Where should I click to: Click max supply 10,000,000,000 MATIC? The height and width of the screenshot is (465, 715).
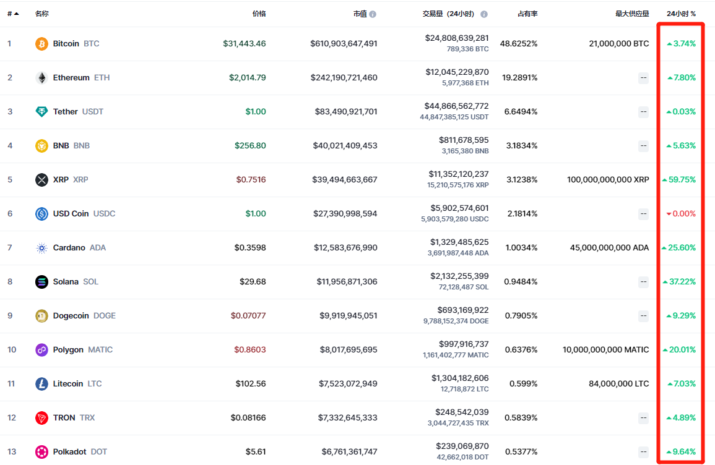pyautogui.click(x=605, y=350)
